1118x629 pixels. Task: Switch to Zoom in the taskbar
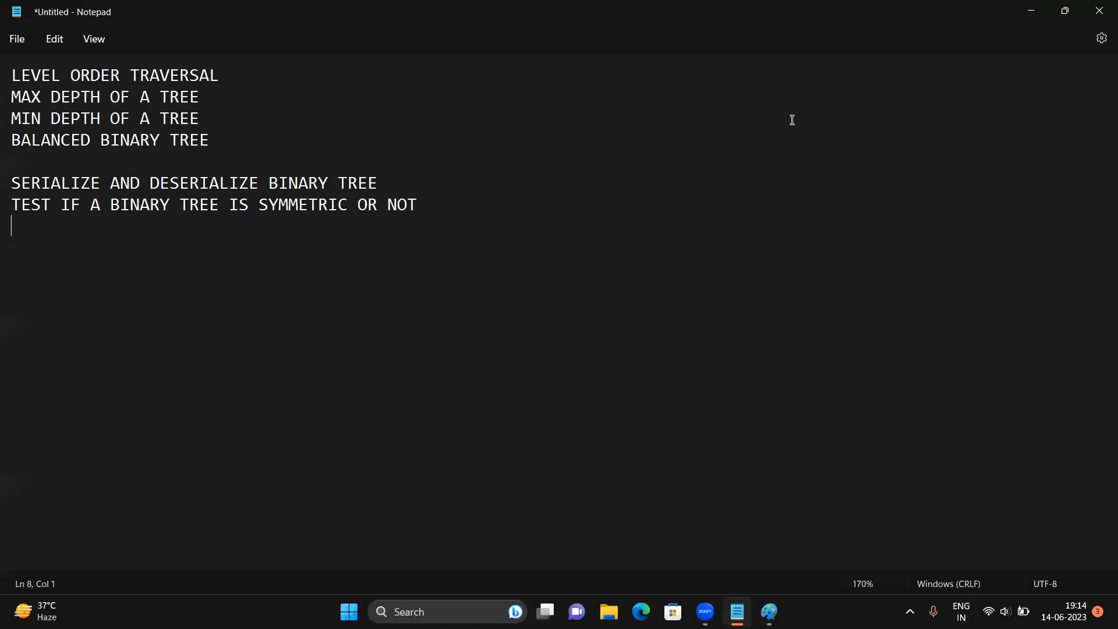click(705, 612)
